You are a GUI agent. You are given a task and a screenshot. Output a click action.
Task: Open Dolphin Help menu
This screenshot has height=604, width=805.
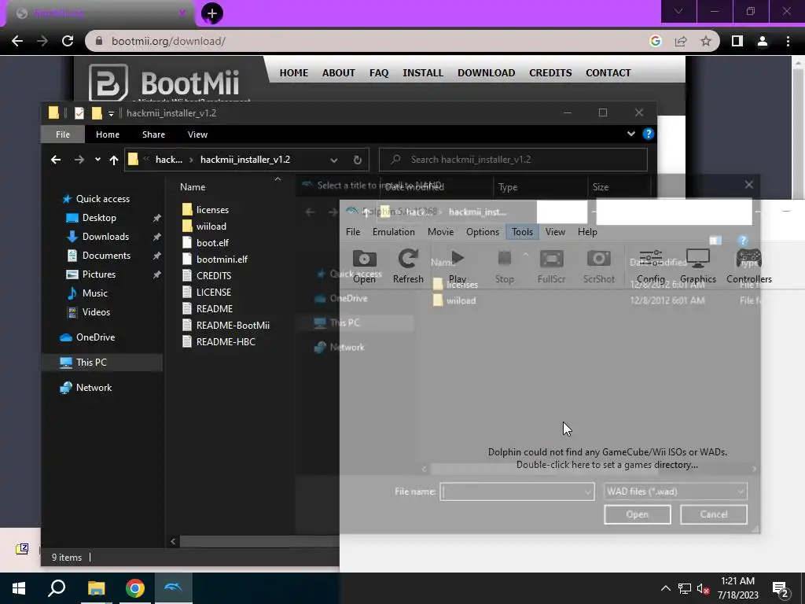point(587,232)
